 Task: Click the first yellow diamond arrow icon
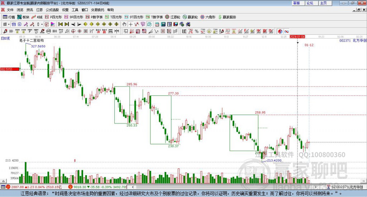(x=85, y=24)
